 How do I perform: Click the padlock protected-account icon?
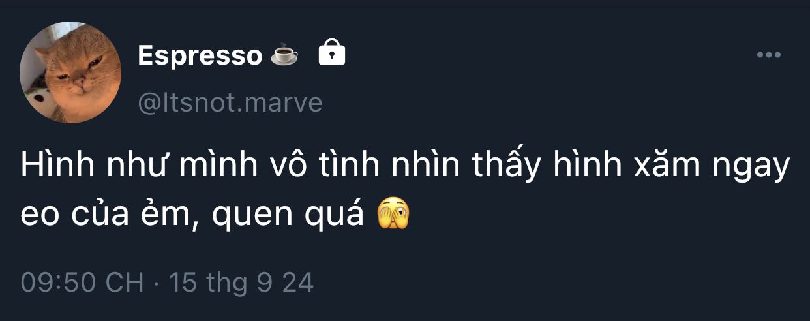tap(331, 53)
